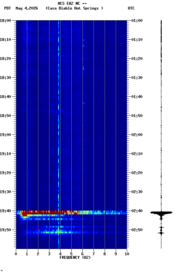
Task: Click the frequency axis label '0'
Action: tap(16, 254)
